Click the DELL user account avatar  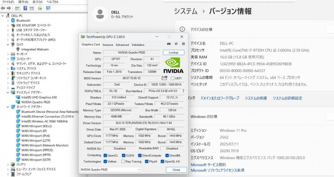[100, 14]
